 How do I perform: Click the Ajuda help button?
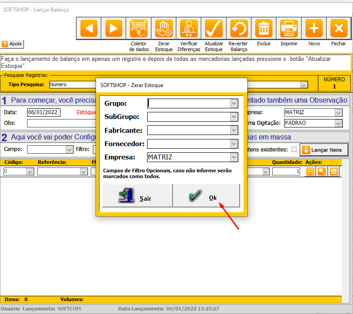(12, 44)
